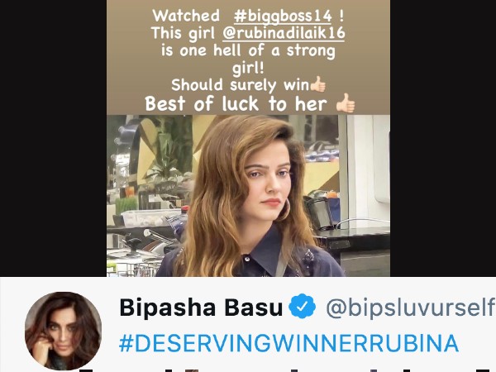Click the 'girl!' text in the story caption
Screen dimensions: 496x372
point(248,68)
